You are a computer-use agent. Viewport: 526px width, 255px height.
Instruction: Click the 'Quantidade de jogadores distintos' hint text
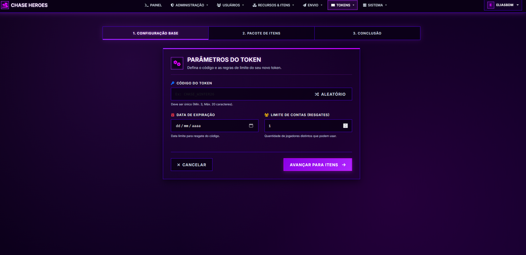(x=300, y=136)
